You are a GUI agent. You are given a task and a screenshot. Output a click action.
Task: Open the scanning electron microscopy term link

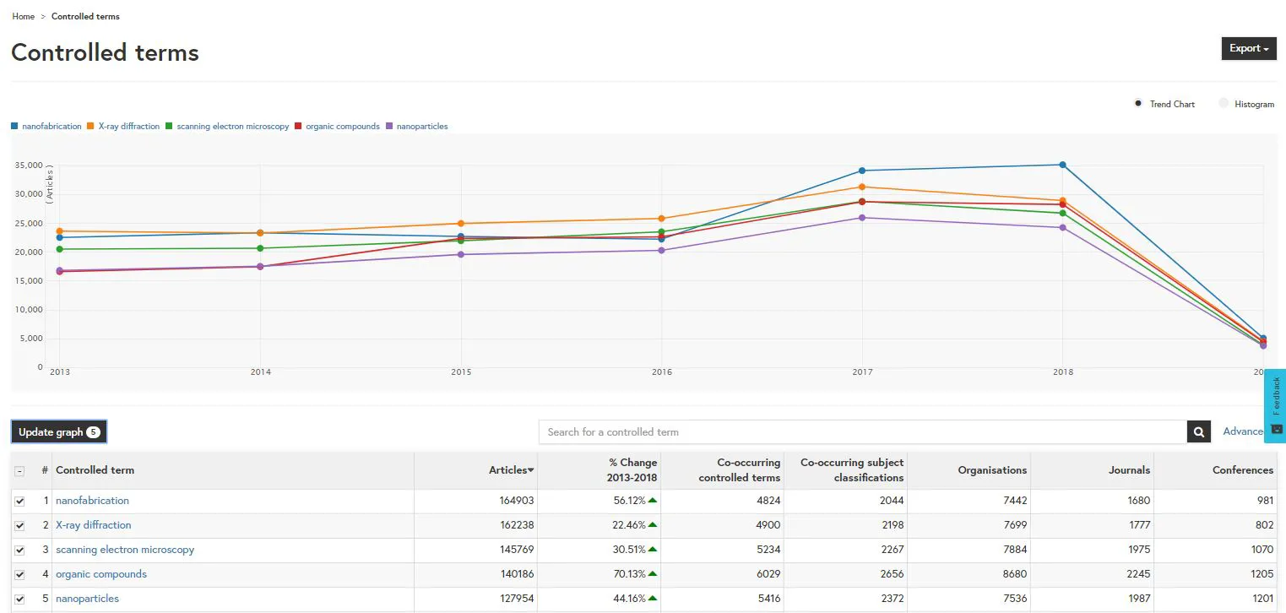point(125,550)
